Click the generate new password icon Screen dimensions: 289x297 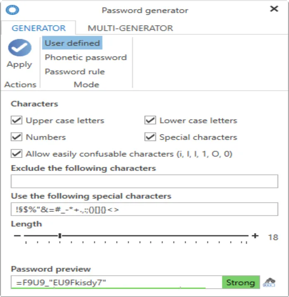click(269, 283)
